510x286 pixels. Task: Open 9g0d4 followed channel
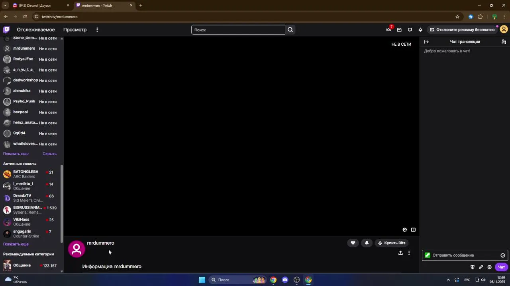click(30, 133)
